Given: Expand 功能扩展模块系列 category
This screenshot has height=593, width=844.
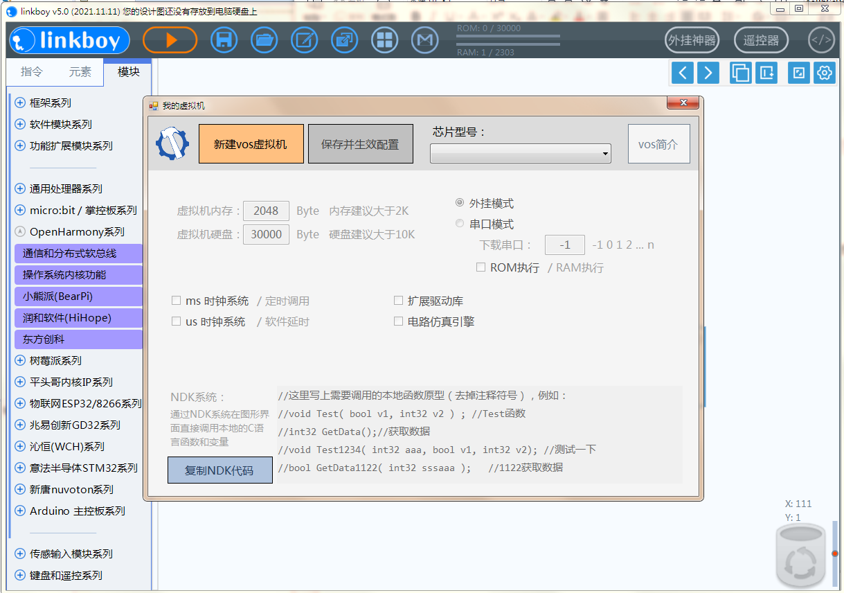Looking at the screenshot, I should point(19,145).
